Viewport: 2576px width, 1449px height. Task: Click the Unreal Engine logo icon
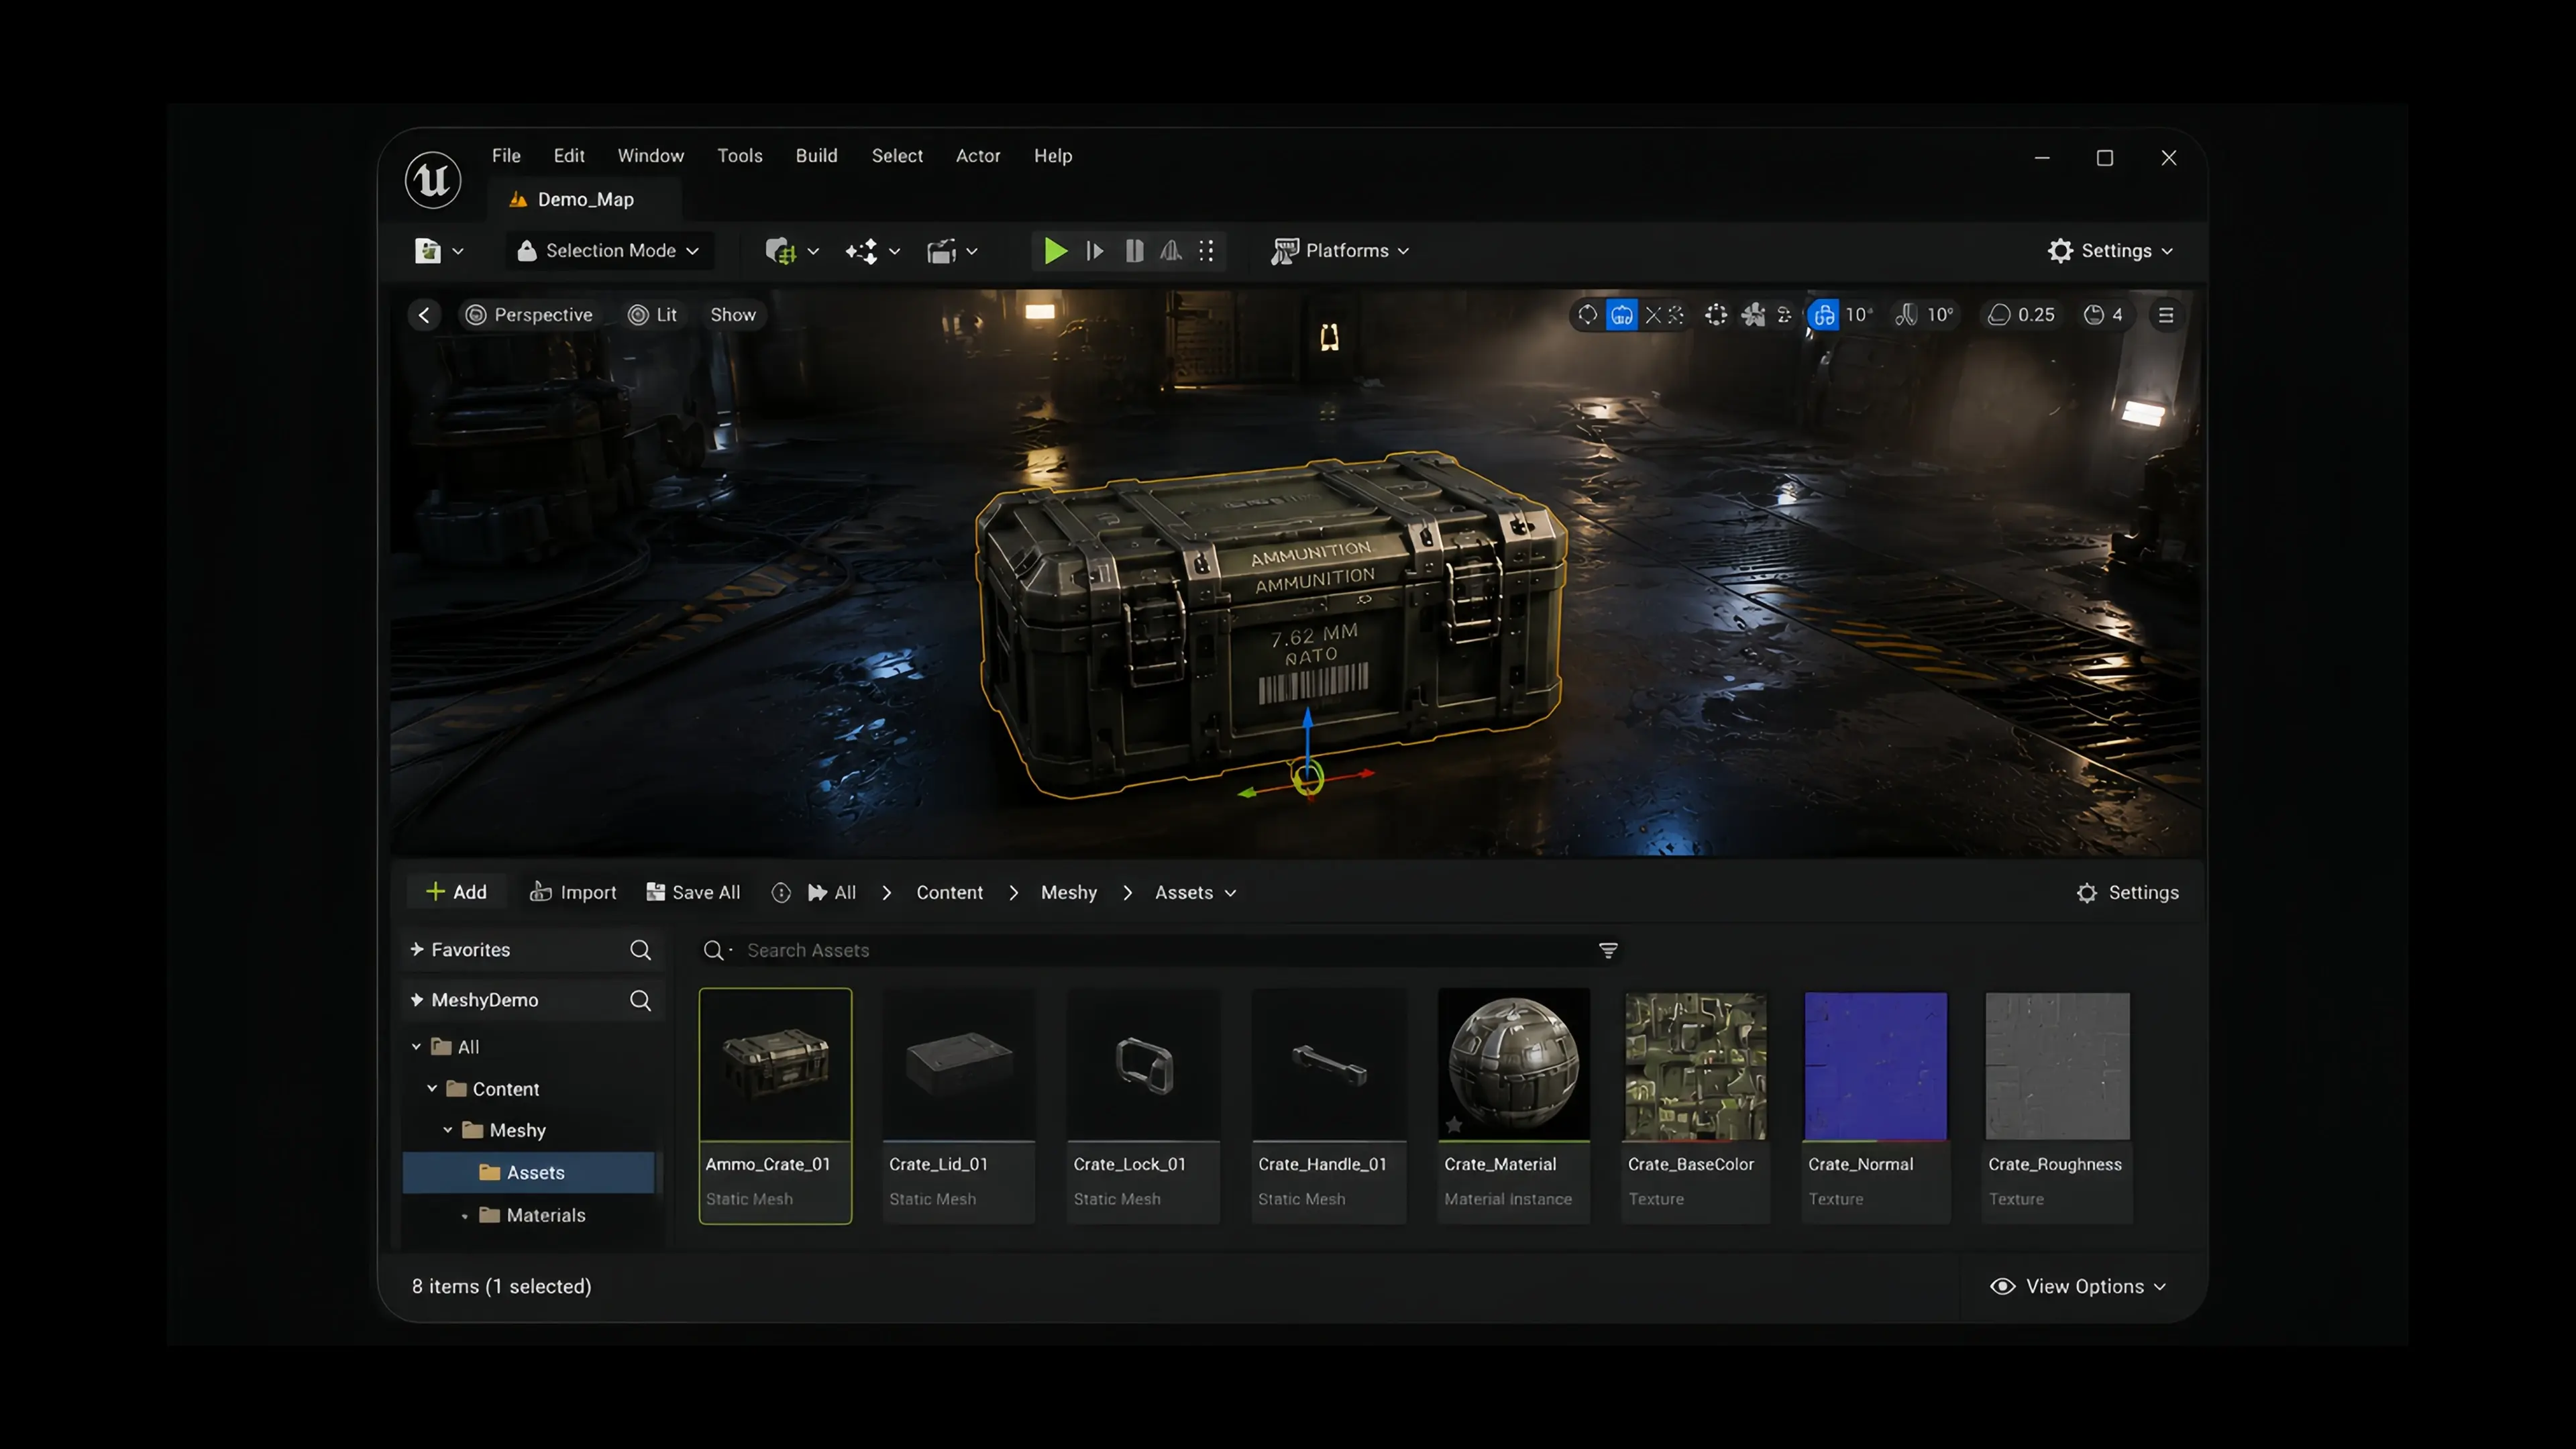[x=432, y=180]
